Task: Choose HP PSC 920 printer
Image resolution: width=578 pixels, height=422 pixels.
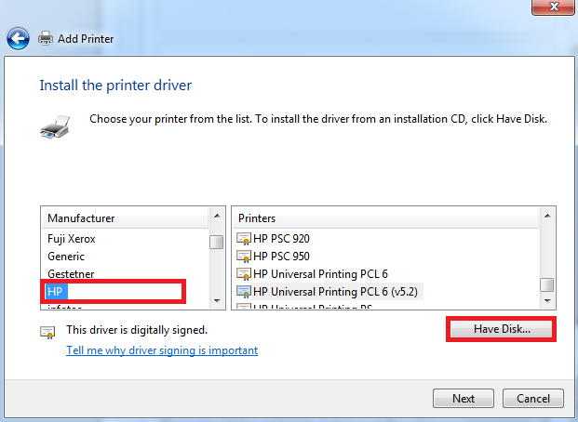Action: coord(281,239)
